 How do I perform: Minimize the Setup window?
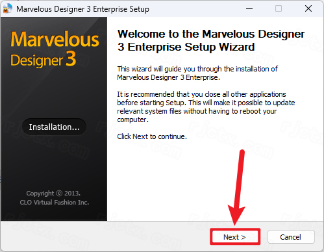tap(249, 8)
